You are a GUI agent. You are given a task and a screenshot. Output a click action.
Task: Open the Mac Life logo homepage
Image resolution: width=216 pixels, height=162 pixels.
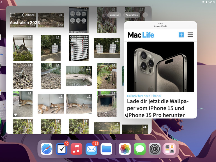pos(141,35)
